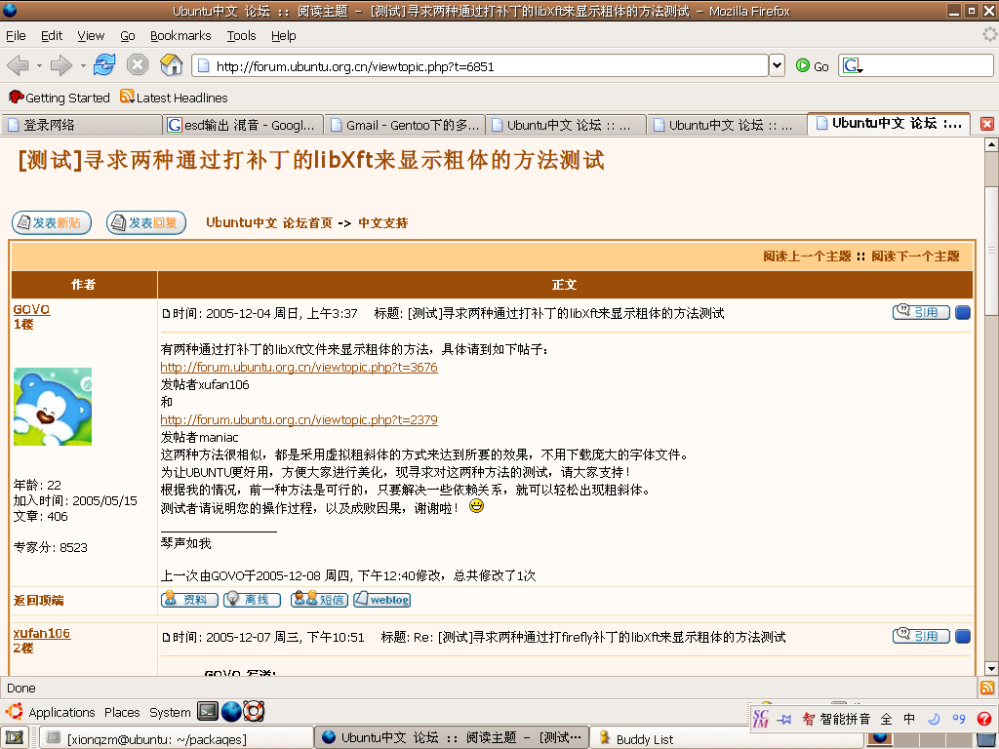The width and height of the screenshot is (999, 749).
Task: Open the Bookmarks menu
Action: pos(180,36)
